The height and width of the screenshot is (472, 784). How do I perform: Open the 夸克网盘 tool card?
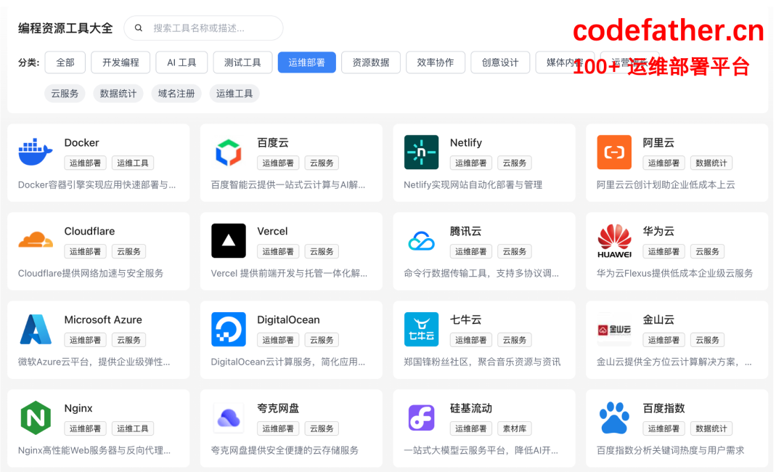tap(290, 428)
